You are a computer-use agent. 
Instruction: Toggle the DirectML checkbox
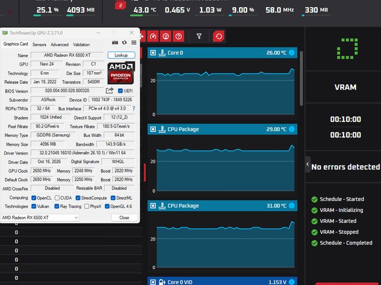click(x=113, y=198)
